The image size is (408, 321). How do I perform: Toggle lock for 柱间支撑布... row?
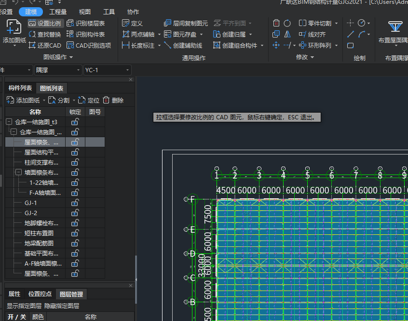coord(75,162)
